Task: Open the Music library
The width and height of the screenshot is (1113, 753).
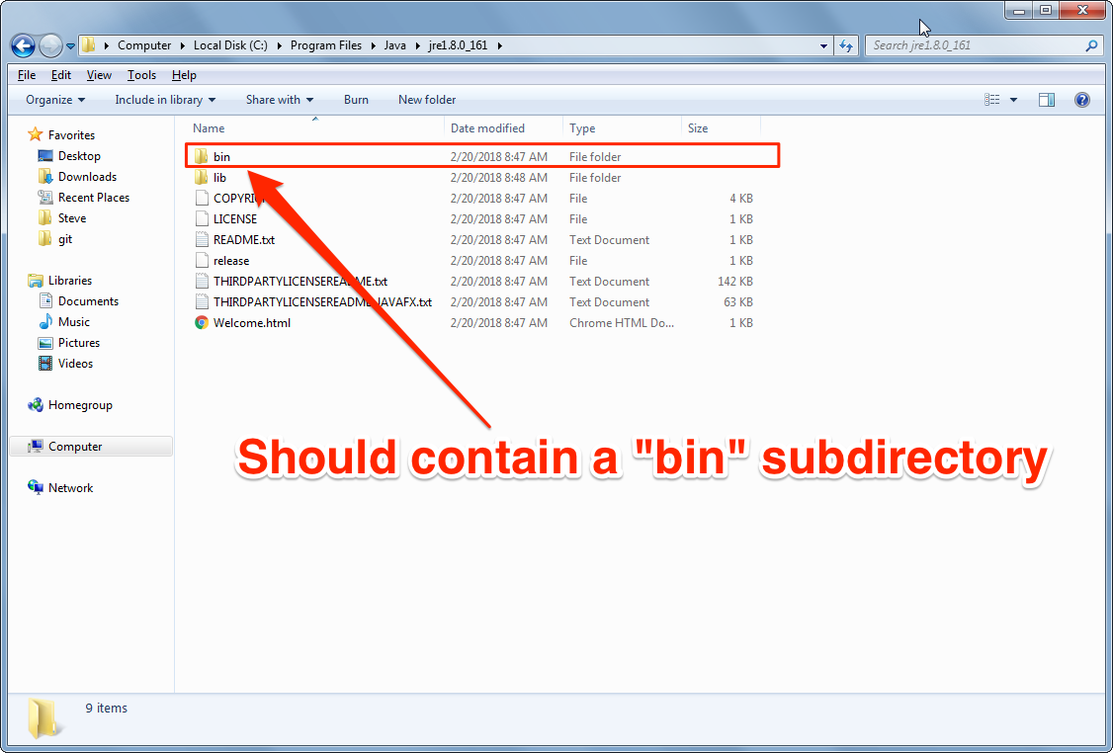Action: (x=74, y=322)
